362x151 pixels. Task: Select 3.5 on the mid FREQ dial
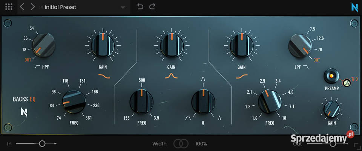click(156, 118)
